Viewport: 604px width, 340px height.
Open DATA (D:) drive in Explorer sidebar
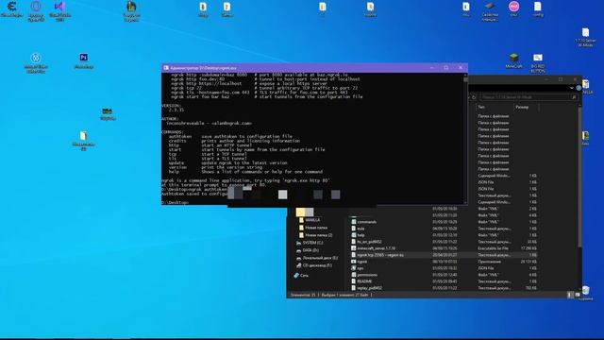pos(308,250)
